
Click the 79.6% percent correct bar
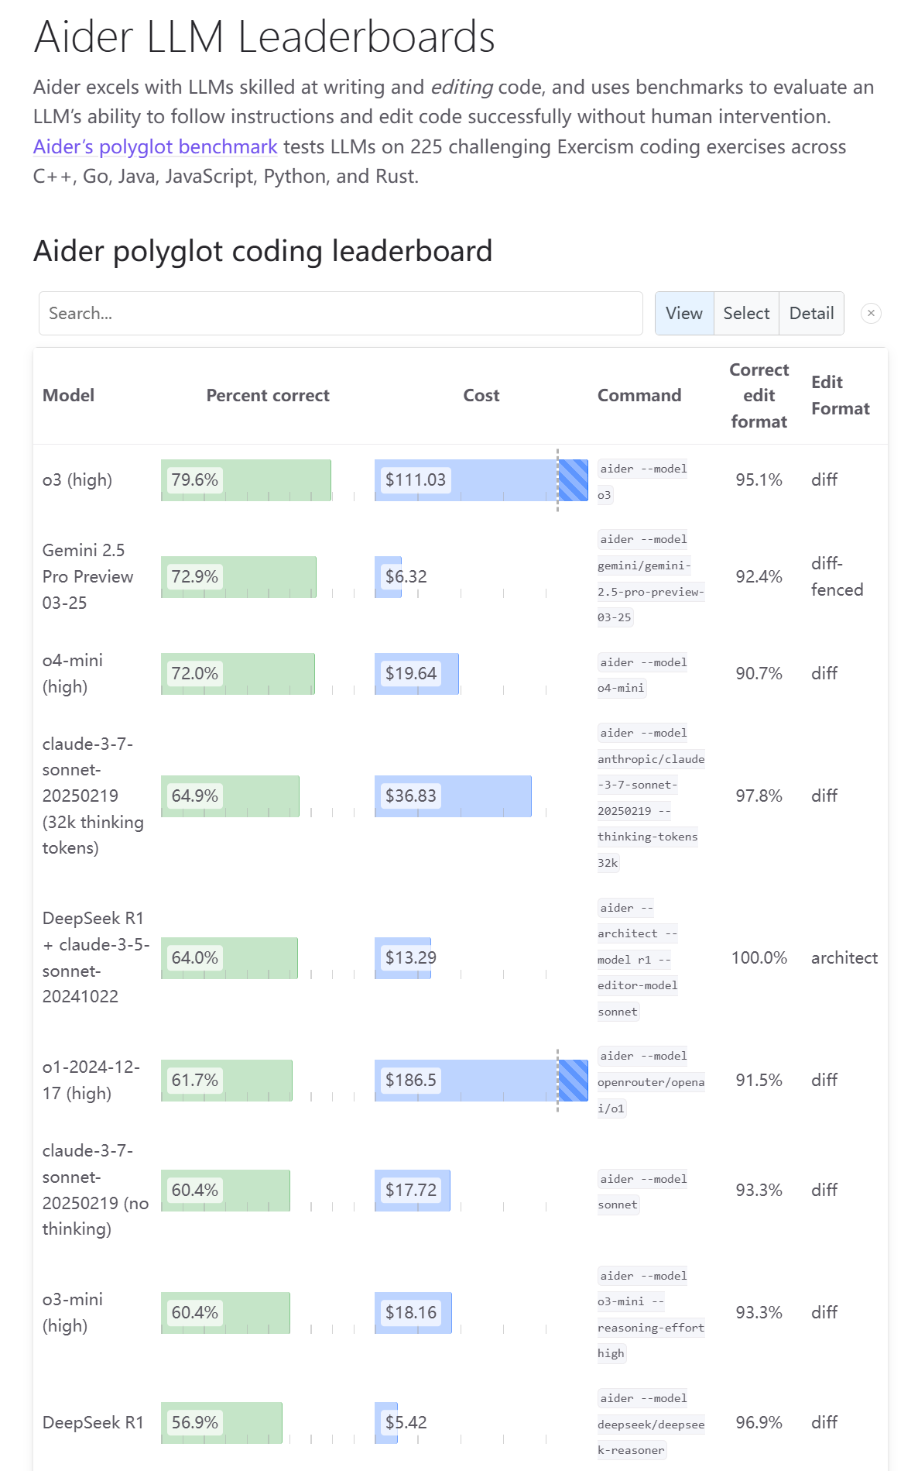(x=246, y=480)
